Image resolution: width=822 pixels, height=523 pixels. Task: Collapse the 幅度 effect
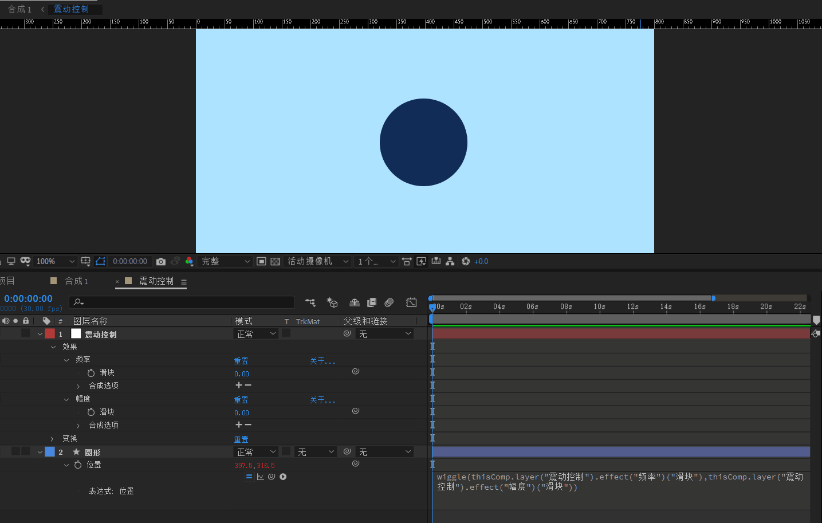(x=66, y=399)
